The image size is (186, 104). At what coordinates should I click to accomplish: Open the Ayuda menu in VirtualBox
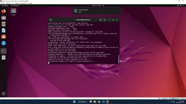pyautogui.click(x=30, y=3)
